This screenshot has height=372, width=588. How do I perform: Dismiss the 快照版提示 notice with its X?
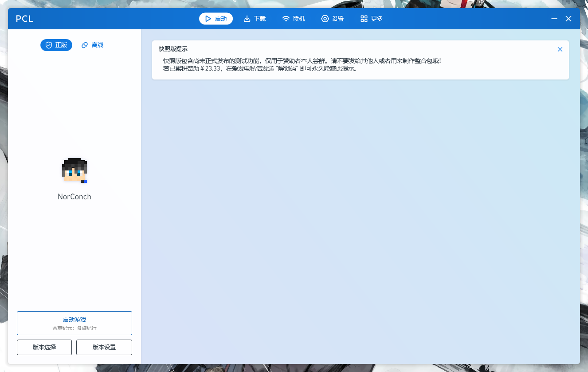coord(560,49)
